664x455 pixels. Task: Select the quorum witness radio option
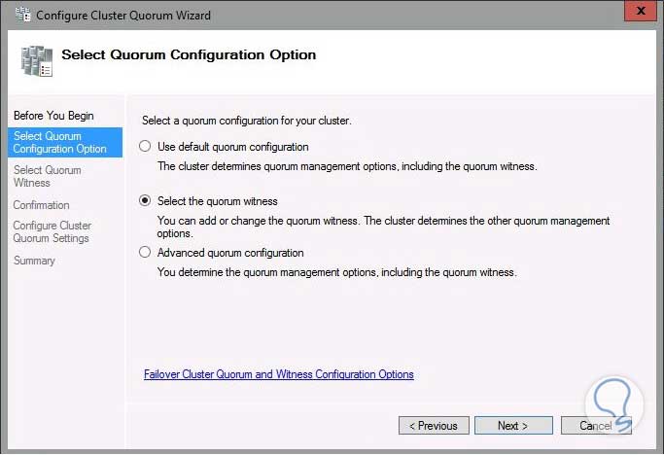pyautogui.click(x=146, y=201)
